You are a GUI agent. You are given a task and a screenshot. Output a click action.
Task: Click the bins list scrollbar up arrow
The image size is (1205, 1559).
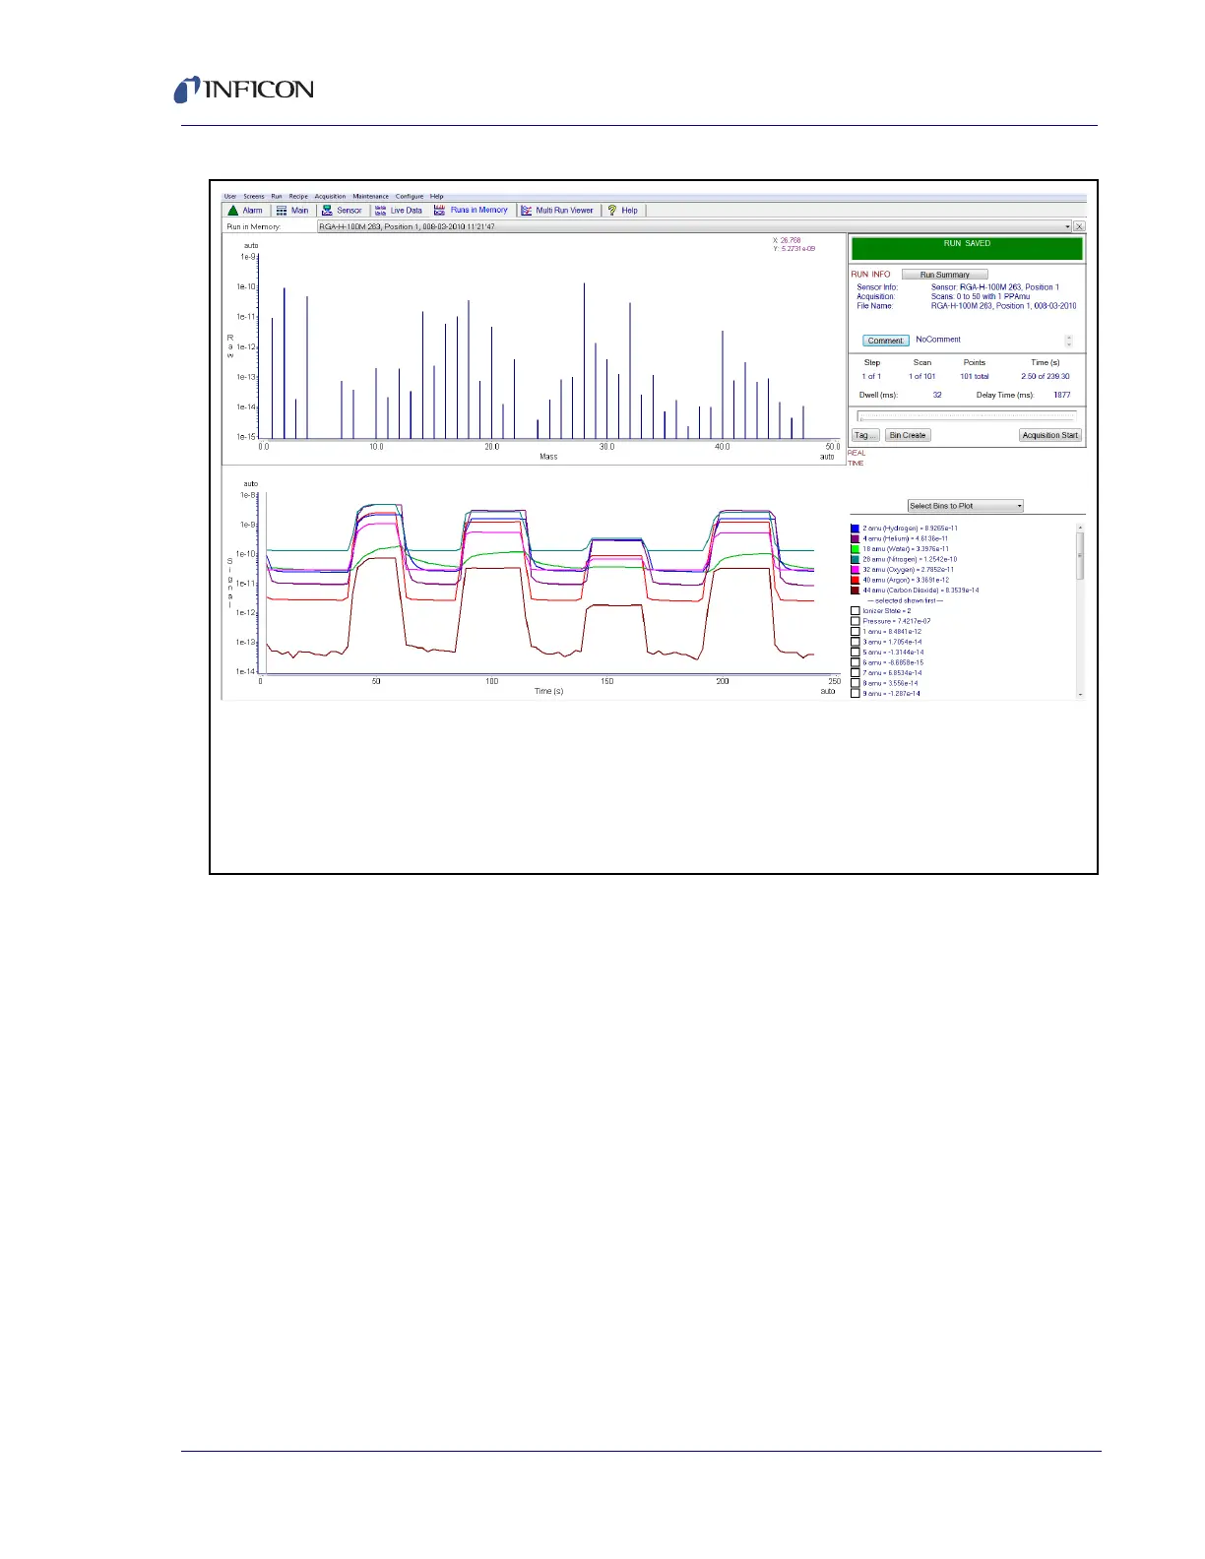point(1080,529)
